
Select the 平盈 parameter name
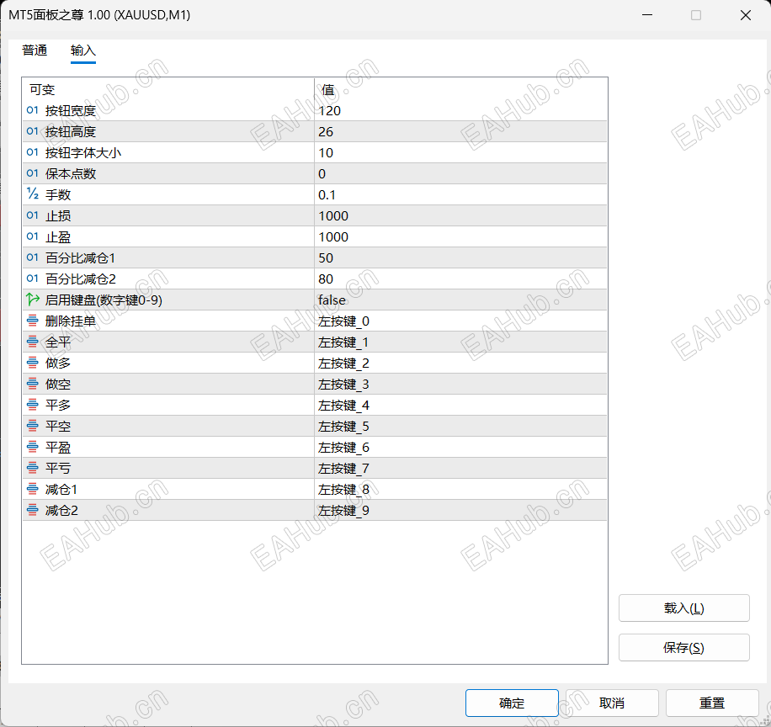click(x=58, y=448)
